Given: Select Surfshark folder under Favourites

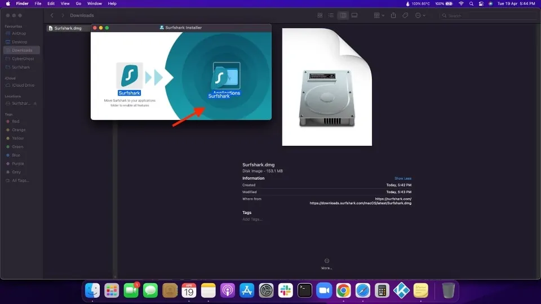Looking at the screenshot, I should coord(21,67).
